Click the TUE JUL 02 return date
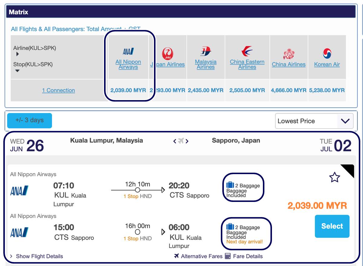The image size is (363, 266). pyautogui.click(x=336, y=145)
